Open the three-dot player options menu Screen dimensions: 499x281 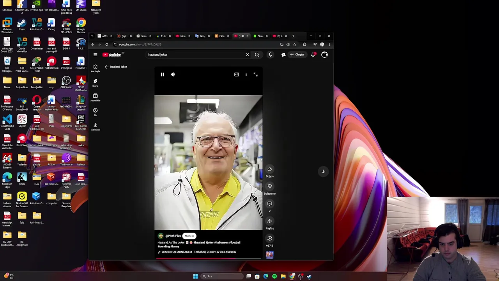tap(246, 74)
